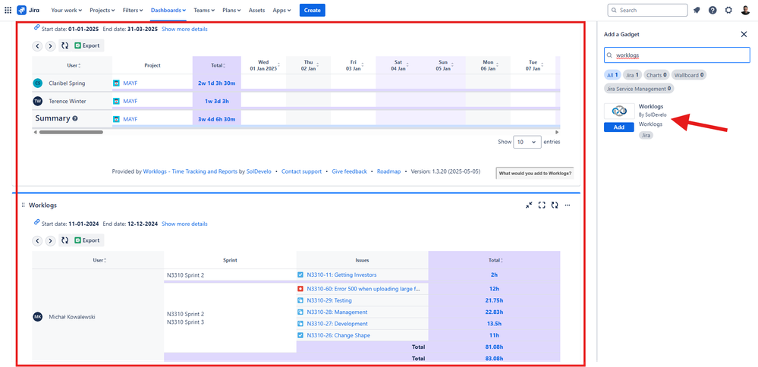This screenshot has width=758, height=367.
Task: Click Show more details under 11-01-2024 dates
Action: pyautogui.click(x=184, y=224)
